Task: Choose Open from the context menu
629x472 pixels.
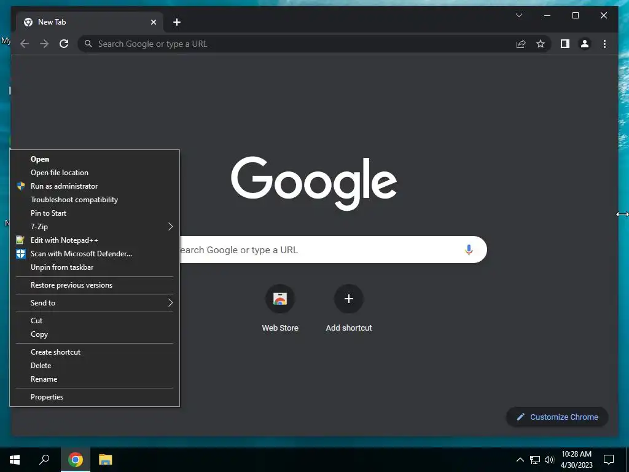Action: point(95,159)
